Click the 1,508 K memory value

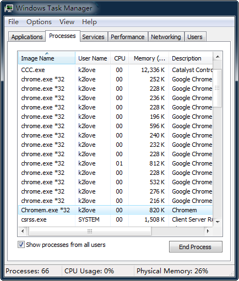[x=155, y=219]
